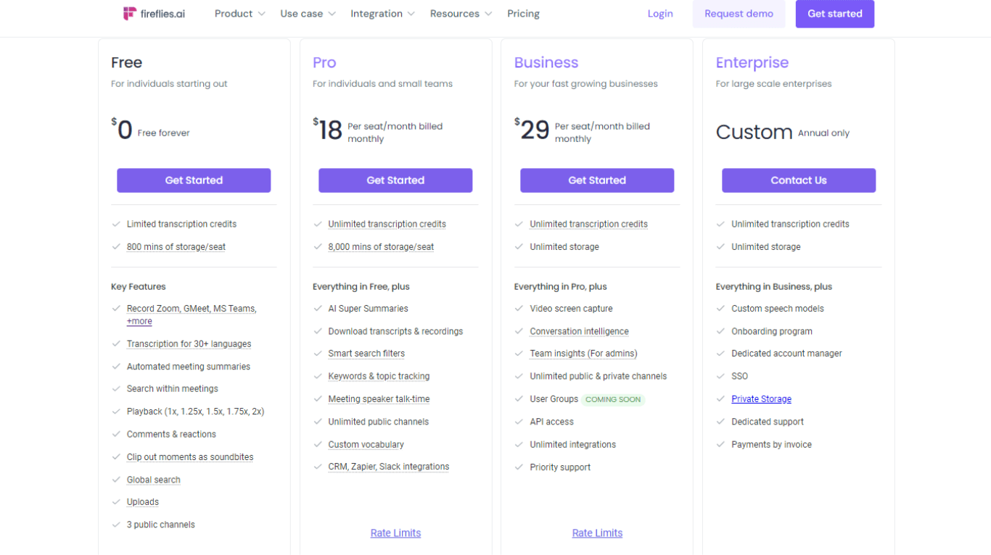
Task: Click checkmark icon beside API access
Action: [x=519, y=422]
